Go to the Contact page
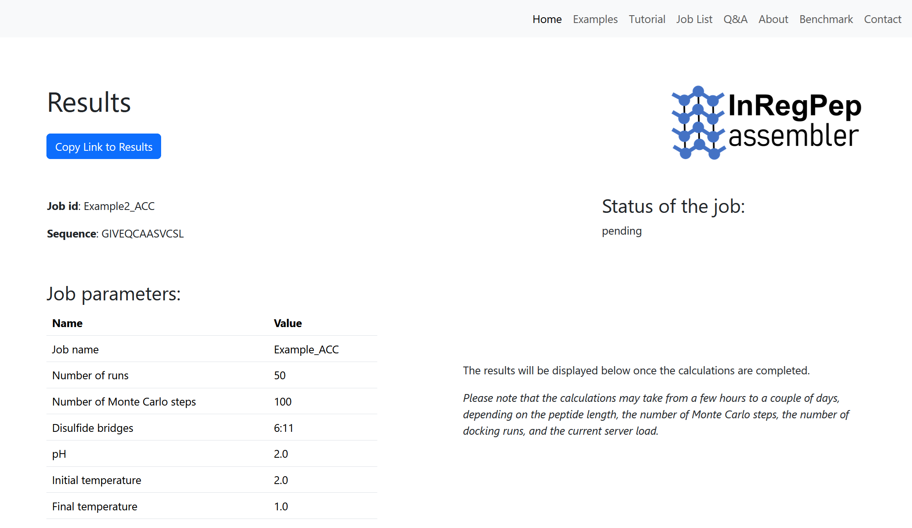 (882, 19)
